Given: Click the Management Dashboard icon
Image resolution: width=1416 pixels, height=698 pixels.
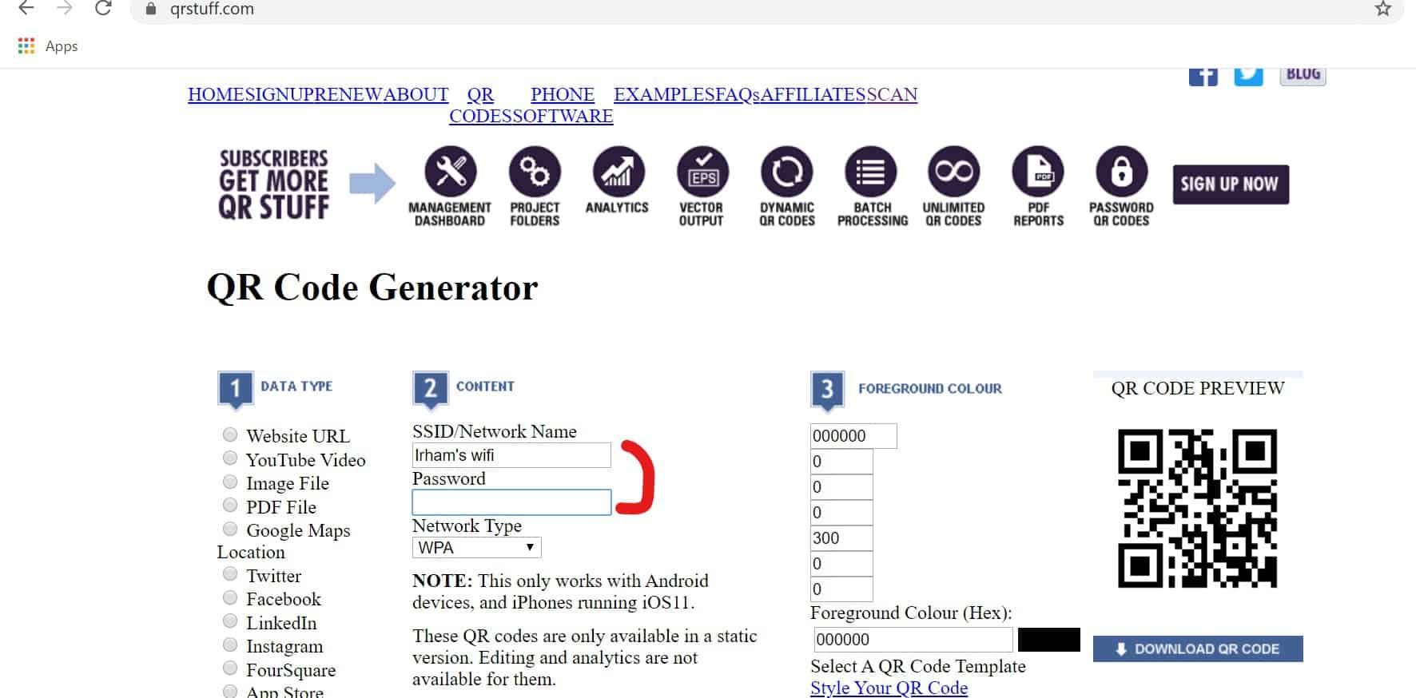Looking at the screenshot, I should coord(451,172).
